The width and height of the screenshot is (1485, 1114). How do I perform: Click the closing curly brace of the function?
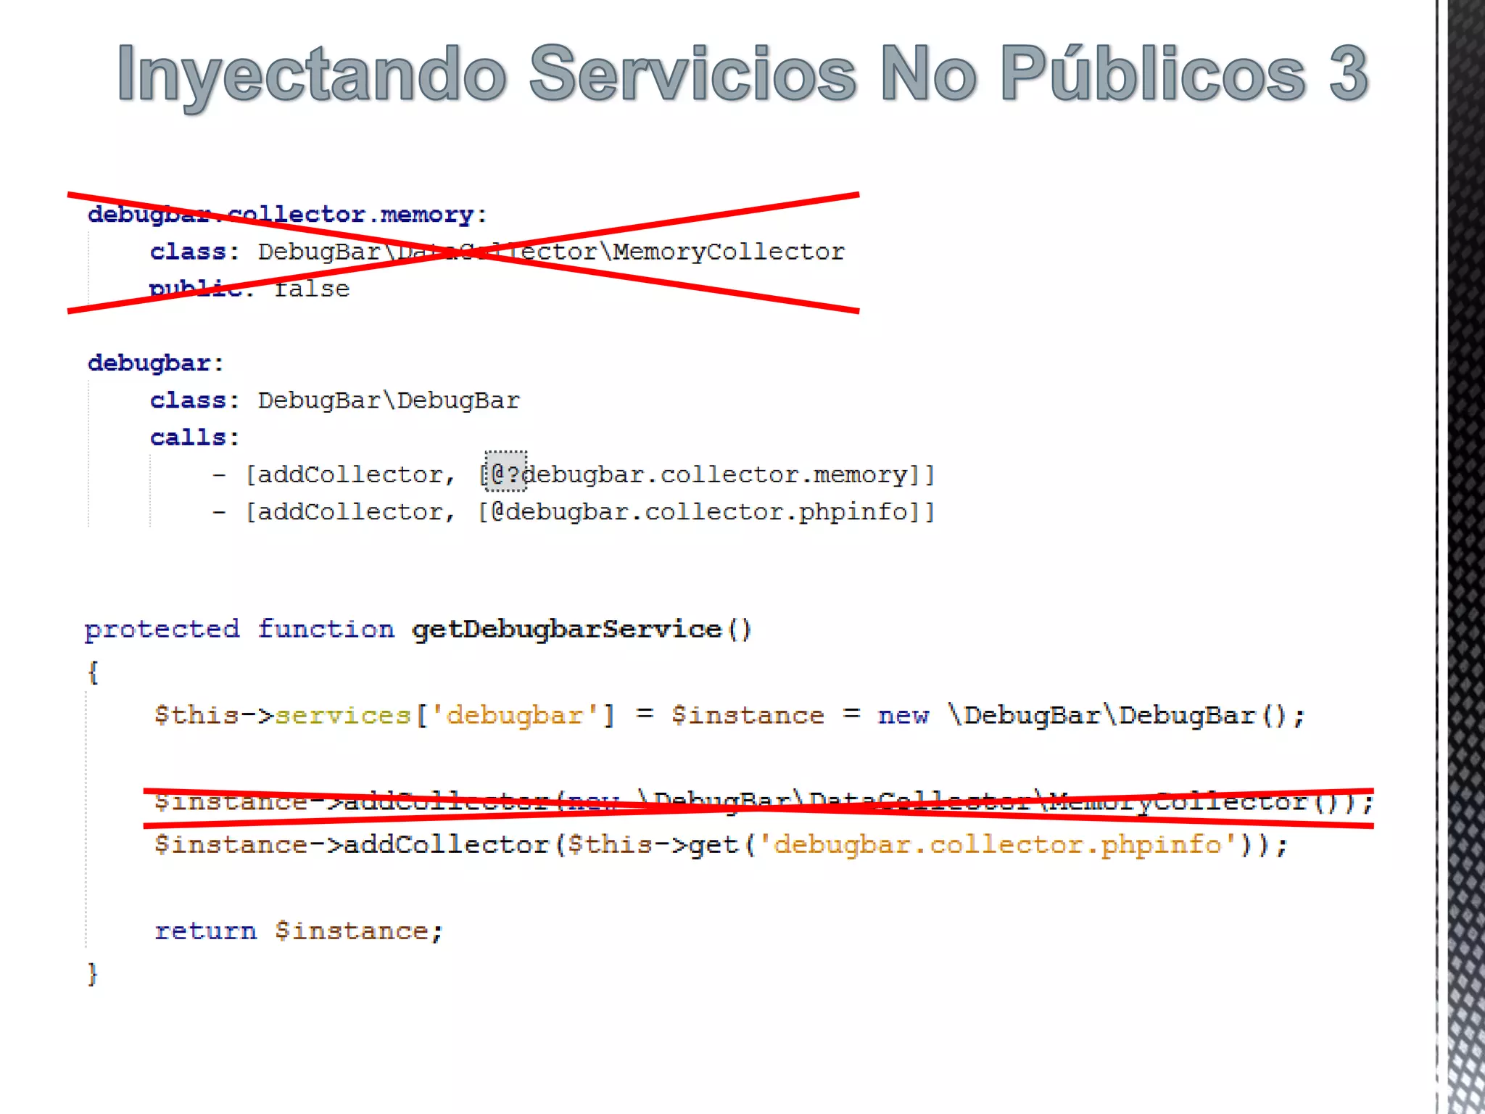(x=92, y=973)
